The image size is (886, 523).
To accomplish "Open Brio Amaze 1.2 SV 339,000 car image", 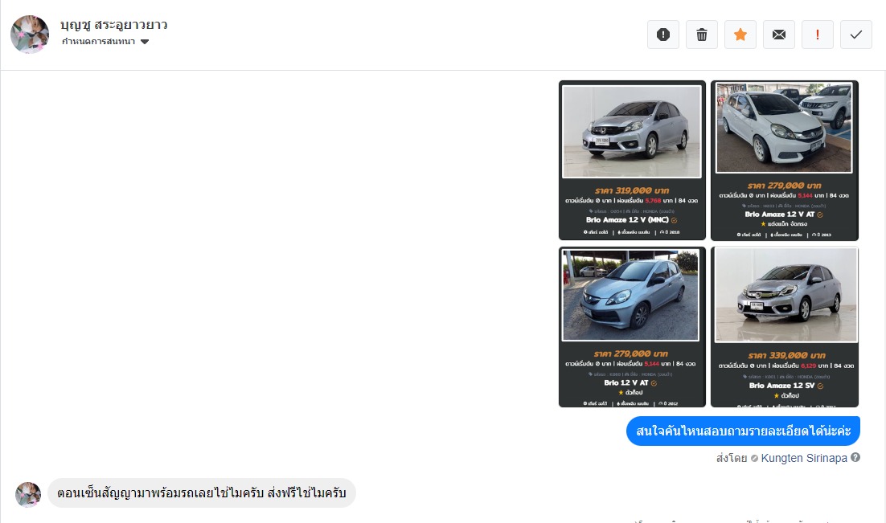I will click(784, 327).
